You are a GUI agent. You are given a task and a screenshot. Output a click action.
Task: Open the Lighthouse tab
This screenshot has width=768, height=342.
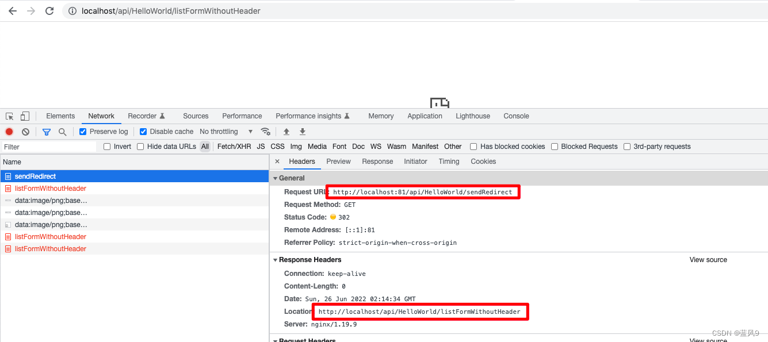pos(473,116)
